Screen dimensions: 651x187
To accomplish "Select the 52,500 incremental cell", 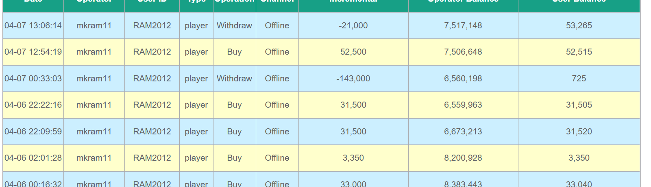I will [353, 52].
